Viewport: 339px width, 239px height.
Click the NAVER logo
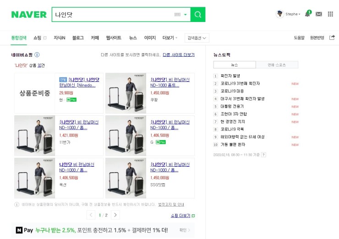coord(29,15)
